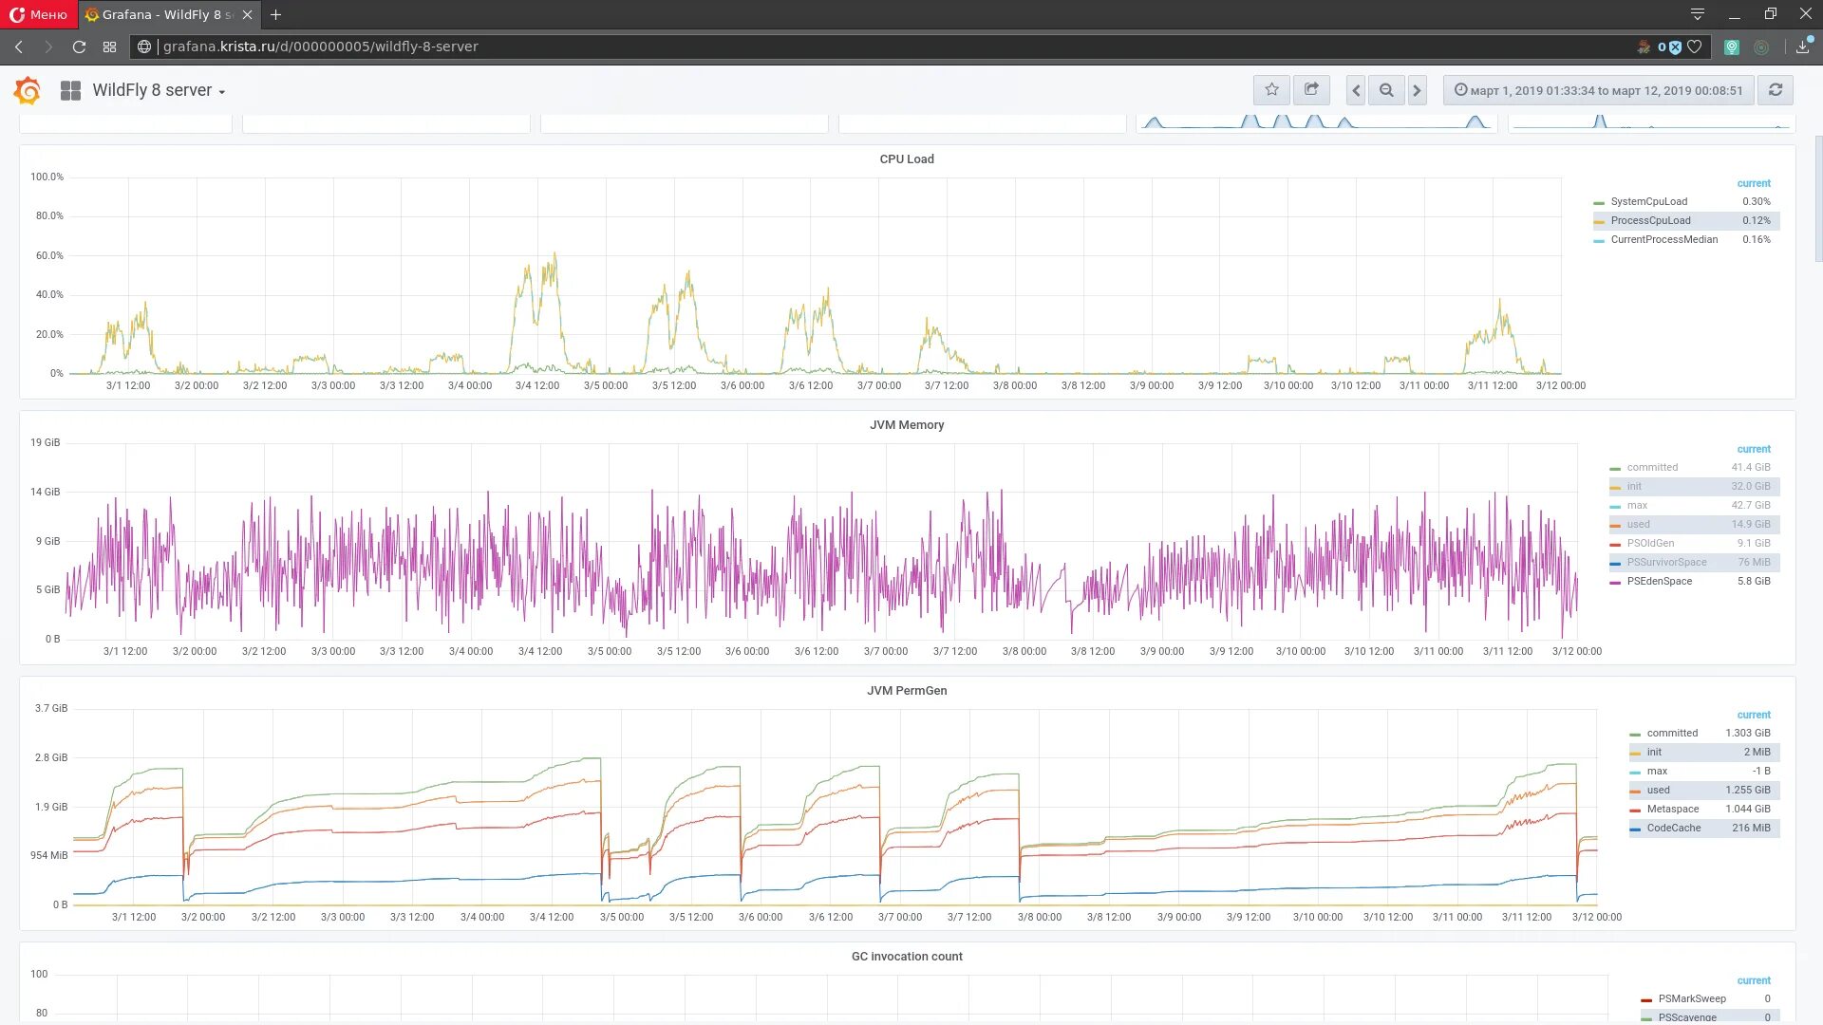
Task: Toggle SystemCpuLoad series in legend
Action: [1648, 201]
